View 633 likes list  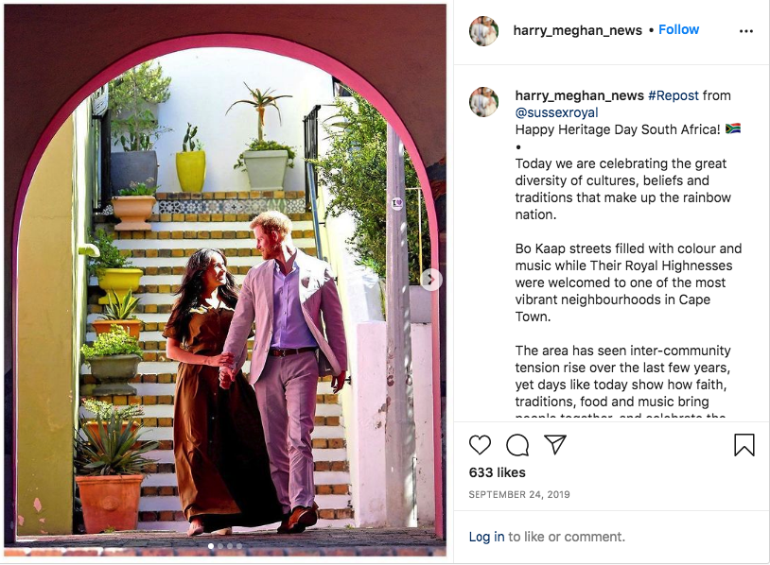pos(497,472)
